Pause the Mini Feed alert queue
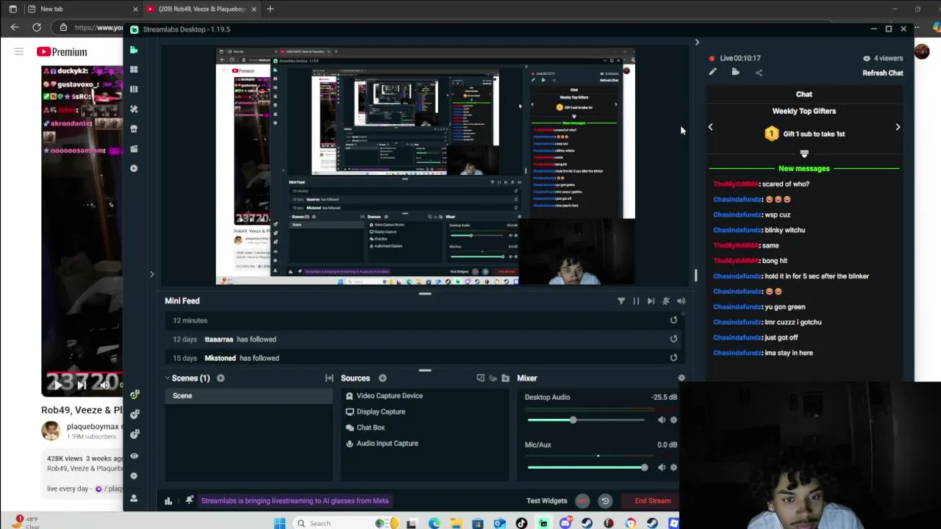This screenshot has height=529, width=941. click(636, 301)
